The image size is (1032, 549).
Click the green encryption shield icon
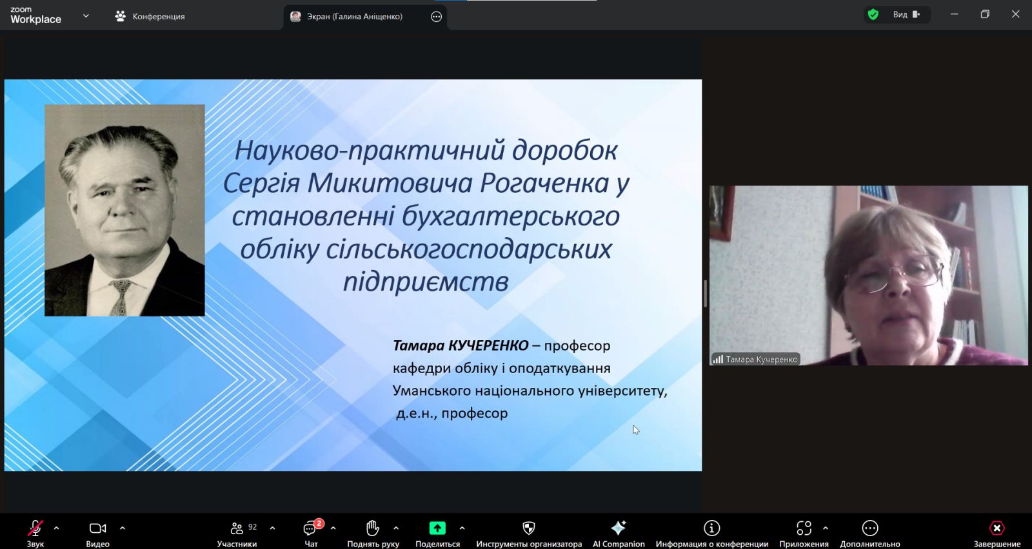pos(873,15)
